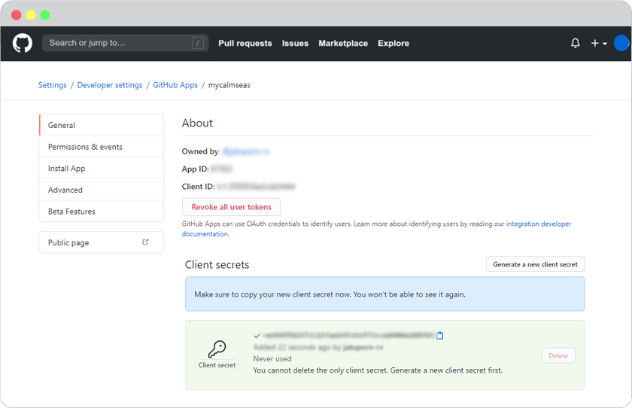The width and height of the screenshot is (632, 408).
Task: Generate a new client secret
Action: [x=535, y=264]
